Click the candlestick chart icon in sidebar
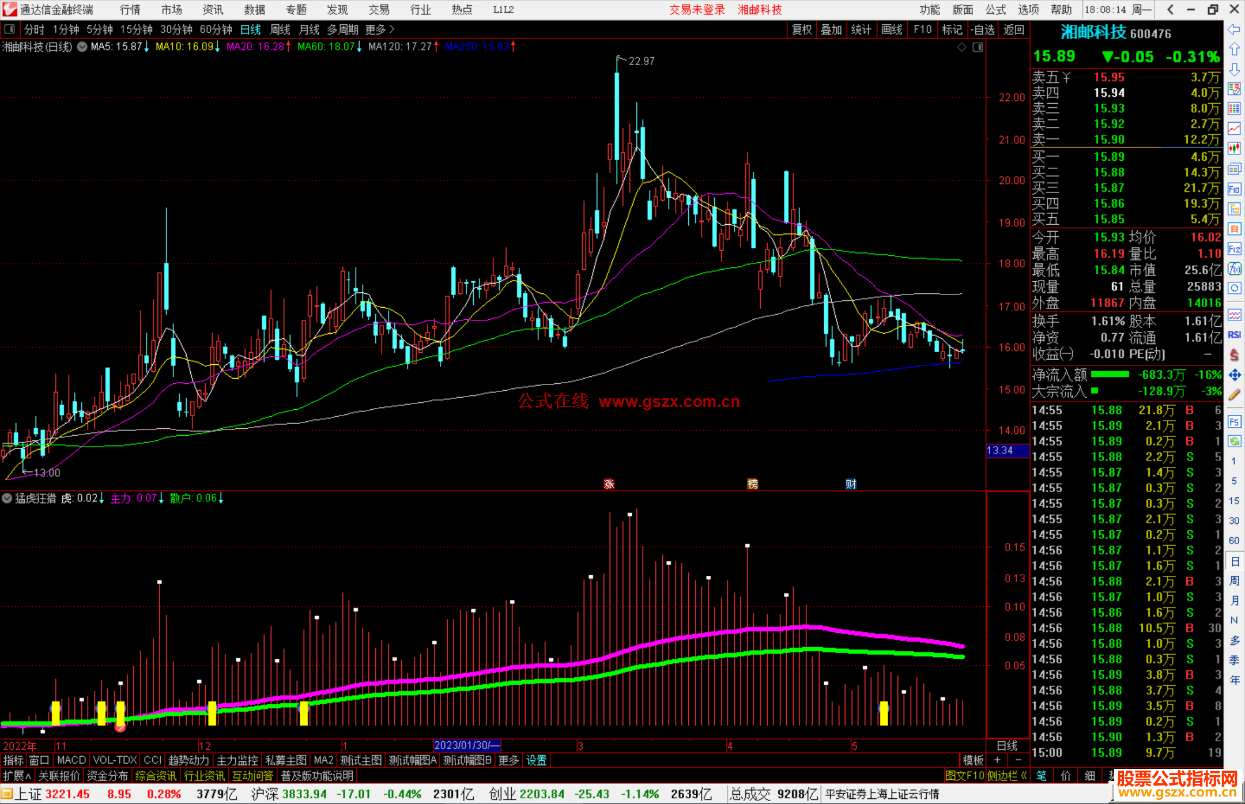 click(x=1234, y=149)
